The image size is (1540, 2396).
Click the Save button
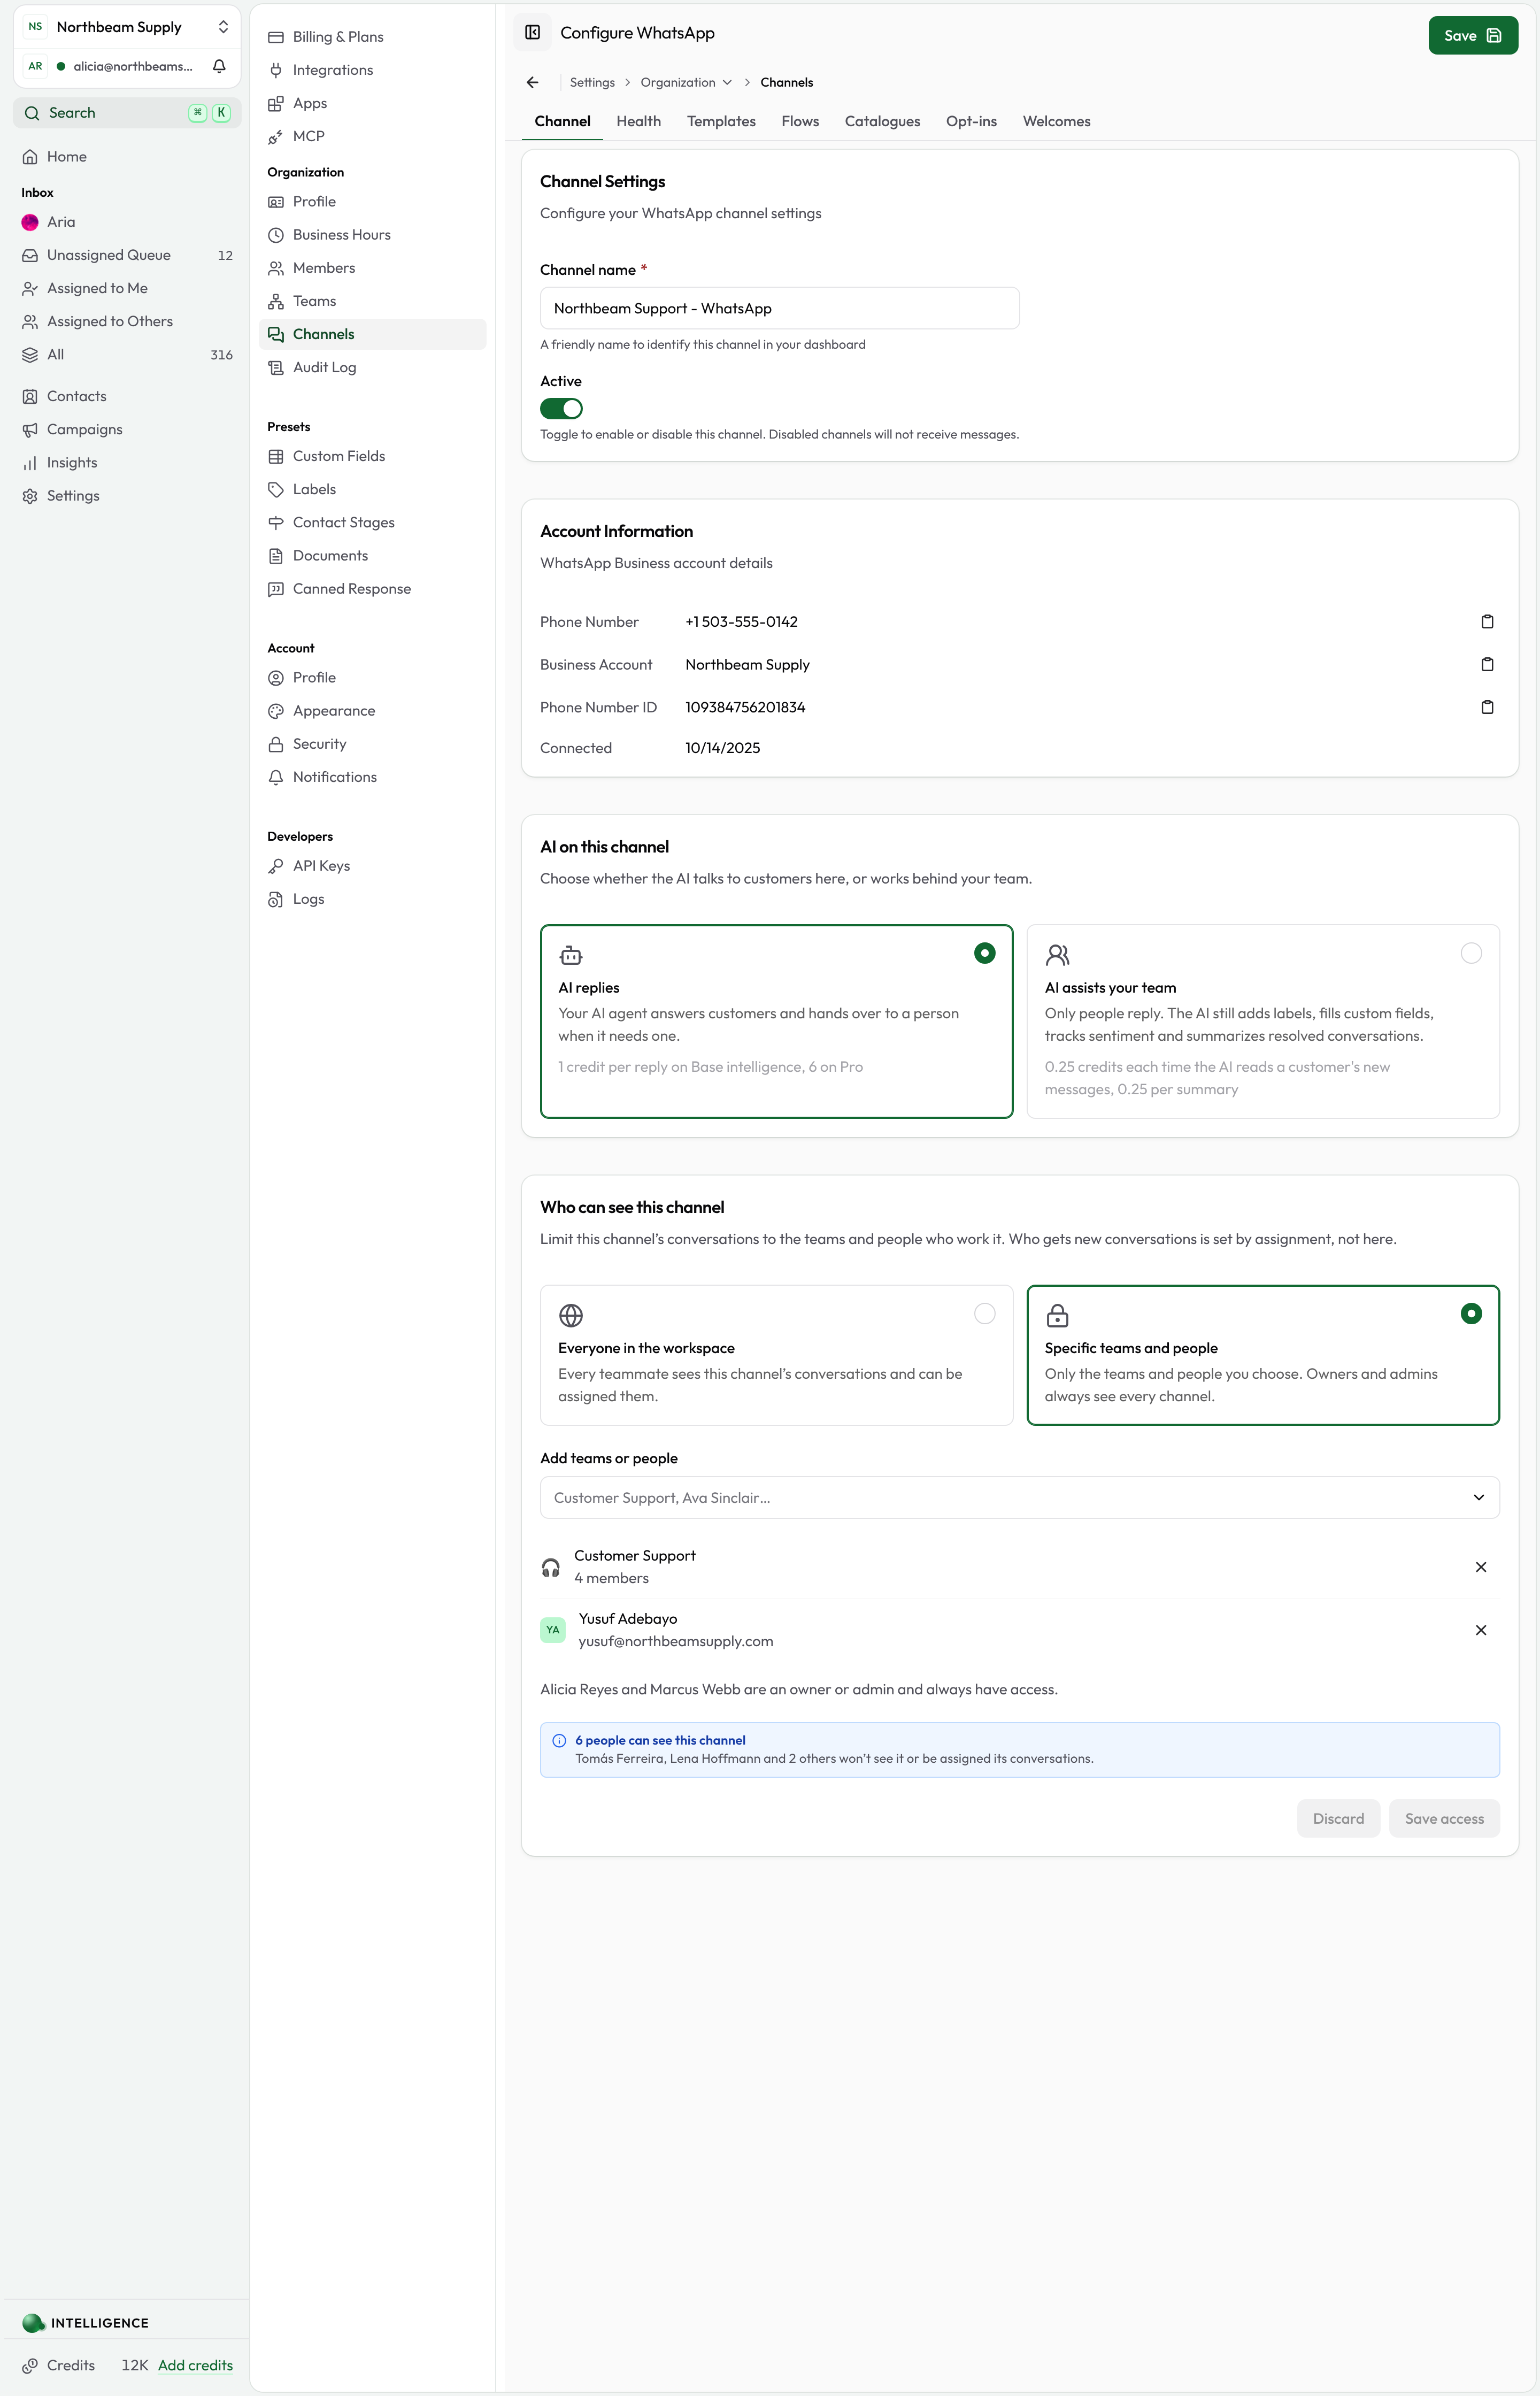[1473, 35]
